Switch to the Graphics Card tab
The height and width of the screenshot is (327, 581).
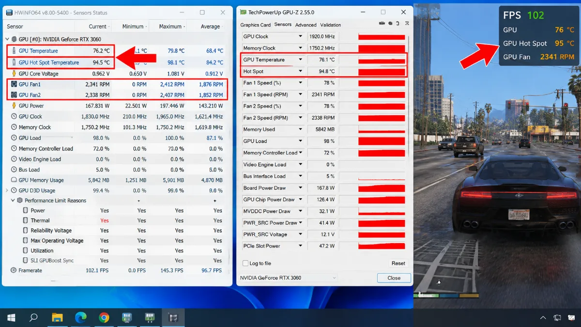coord(256,25)
